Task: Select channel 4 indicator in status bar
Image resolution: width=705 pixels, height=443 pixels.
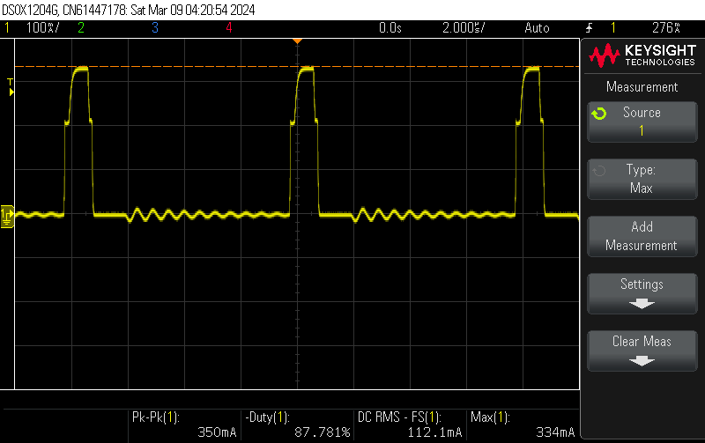Action: coord(229,28)
